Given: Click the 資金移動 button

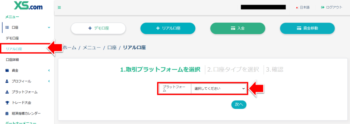Looking at the screenshot, I should tap(307, 28).
